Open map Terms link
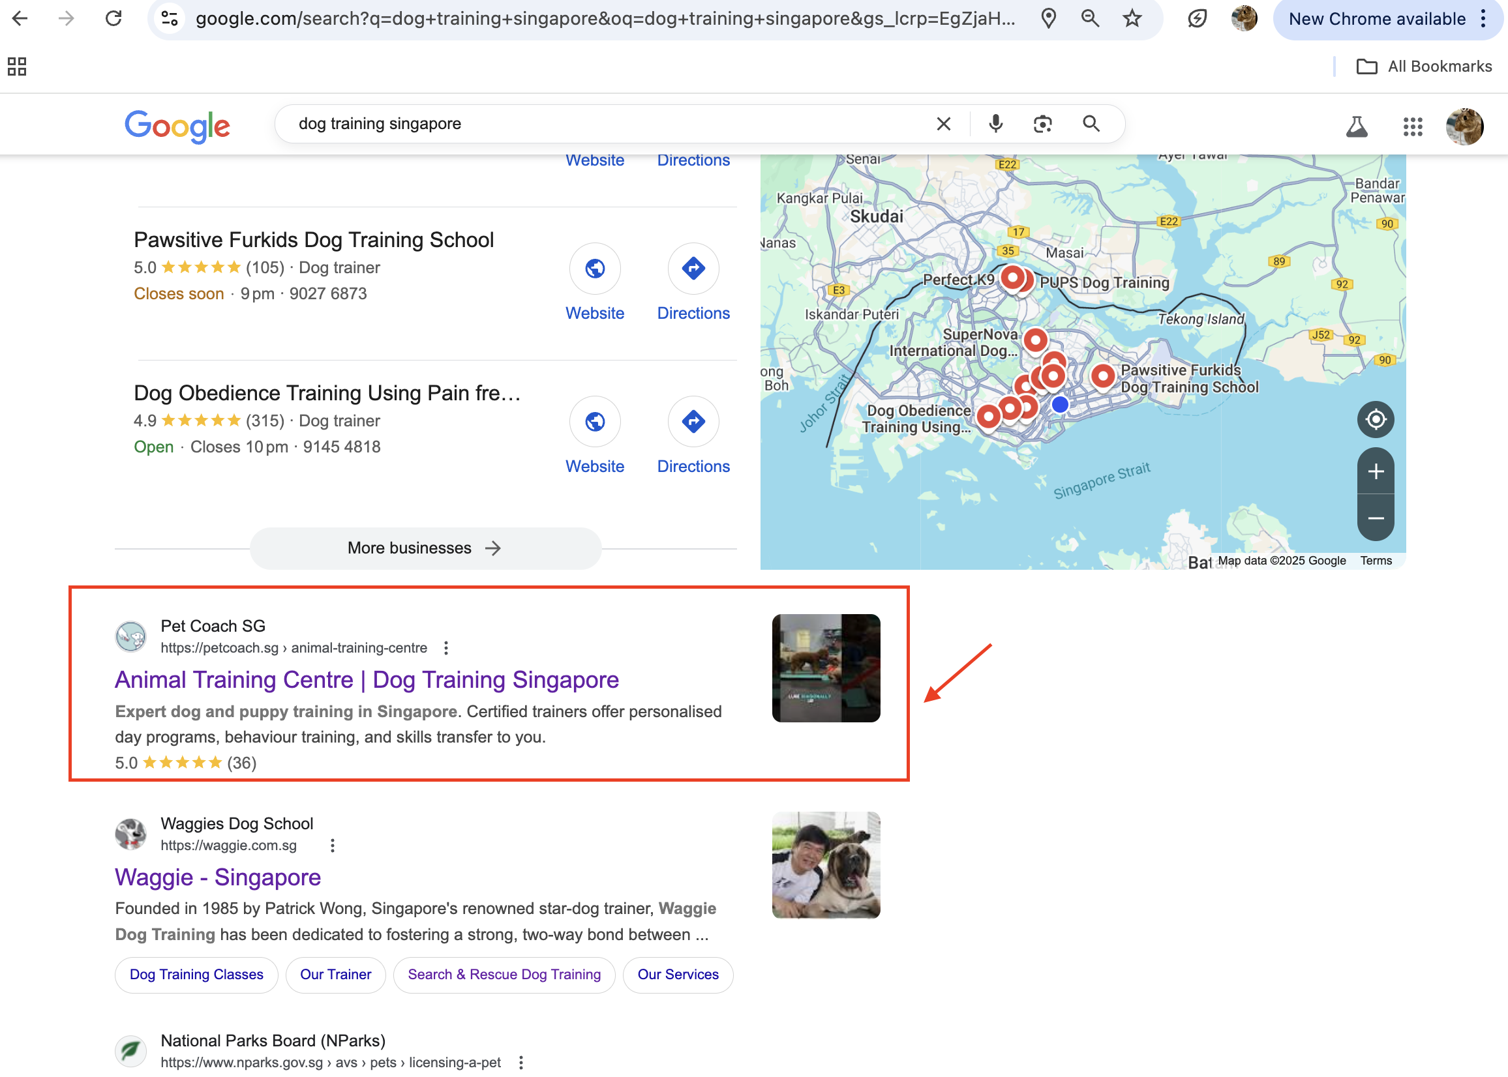 pyautogui.click(x=1376, y=561)
